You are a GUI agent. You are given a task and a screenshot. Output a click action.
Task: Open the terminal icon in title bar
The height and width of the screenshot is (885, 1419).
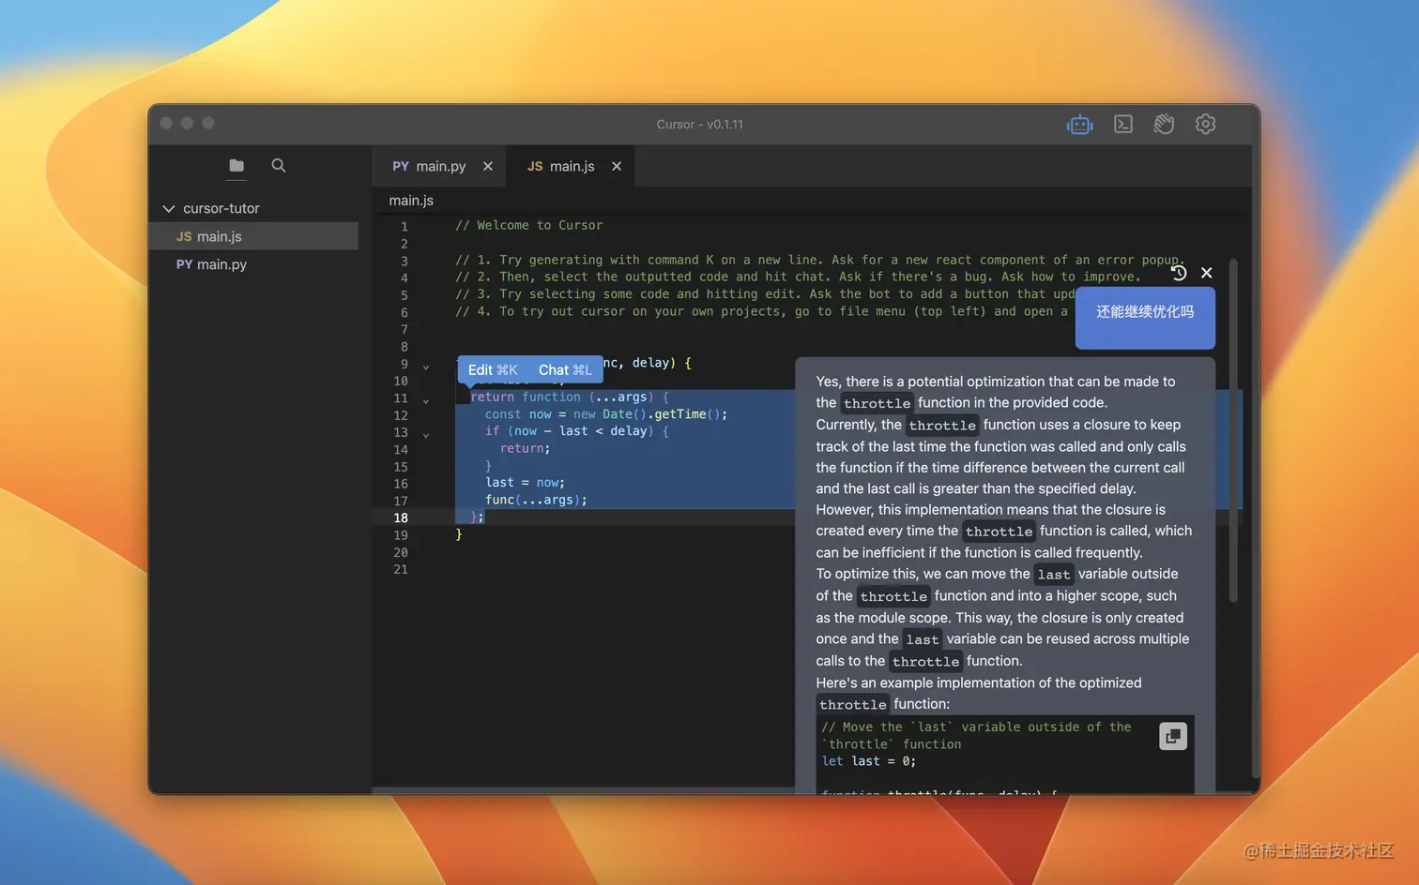point(1122,124)
